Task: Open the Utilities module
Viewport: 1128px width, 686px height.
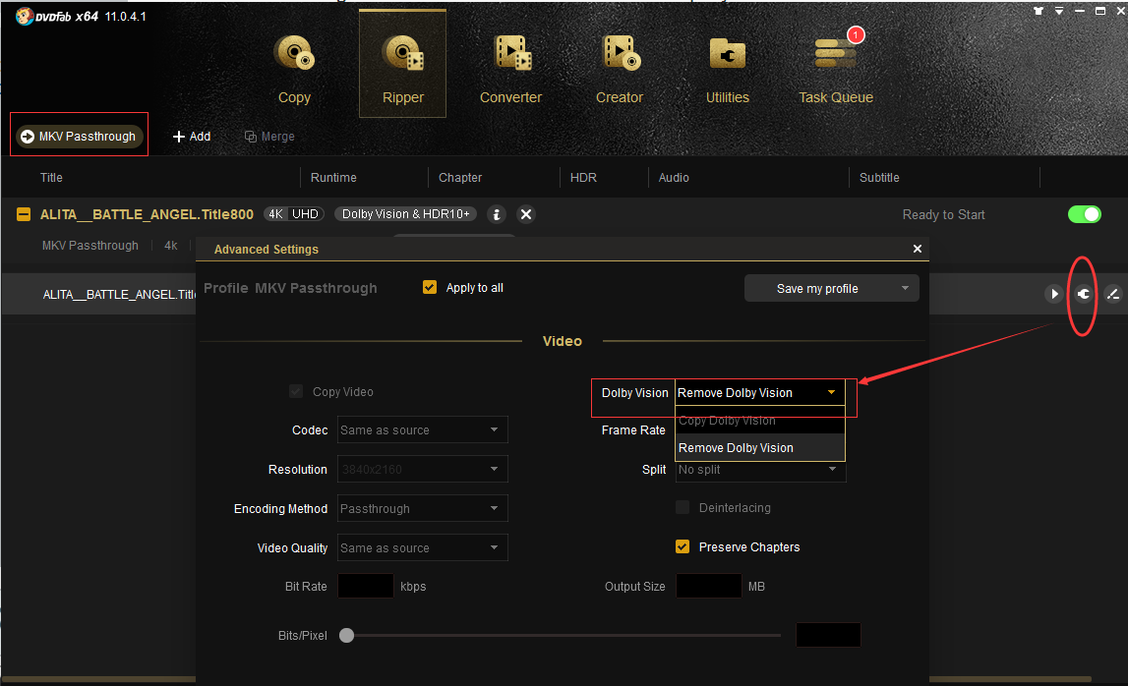Action: [727, 69]
